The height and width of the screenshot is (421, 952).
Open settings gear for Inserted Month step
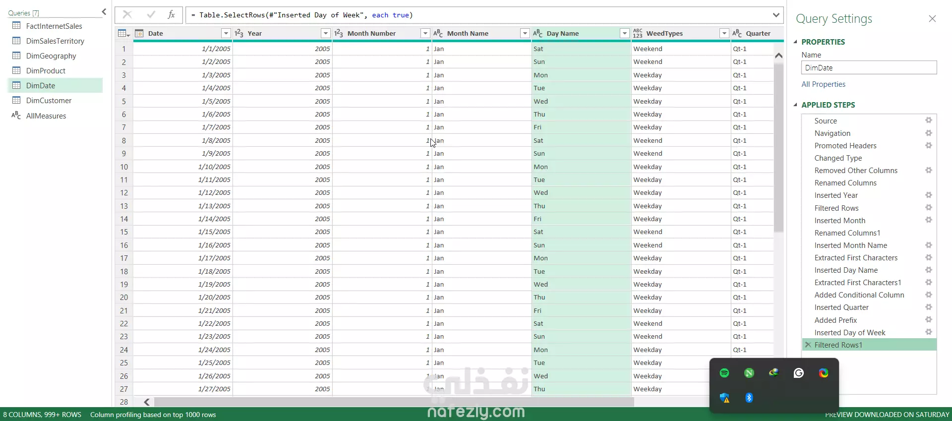click(x=929, y=220)
